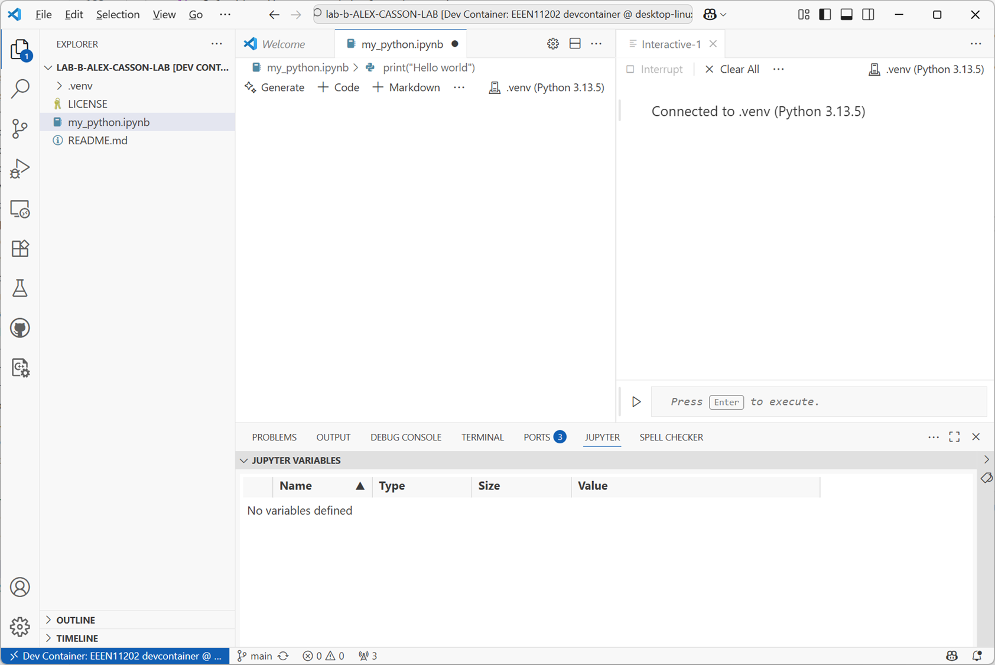This screenshot has height=665, width=995.
Task: Open the Search view in activity bar
Action: (20, 89)
